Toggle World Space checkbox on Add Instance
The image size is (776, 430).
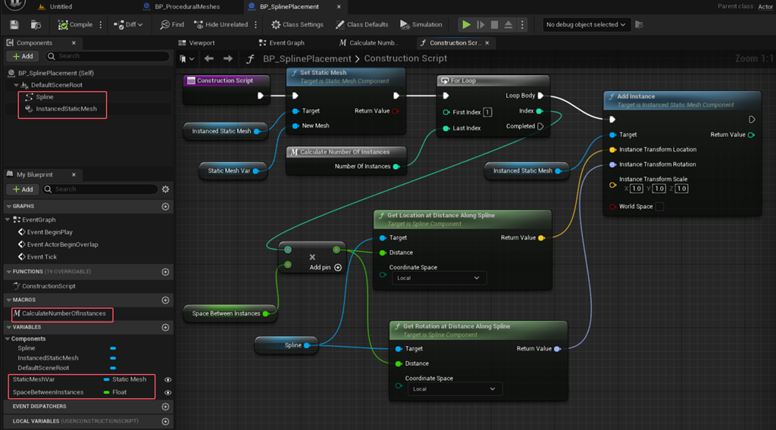point(660,207)
